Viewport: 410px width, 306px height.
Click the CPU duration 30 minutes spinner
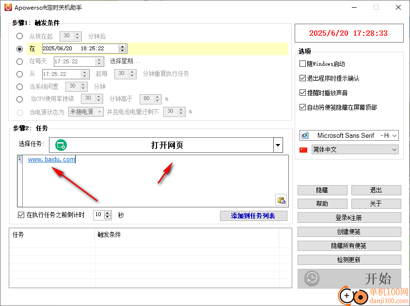click(98, 99)
